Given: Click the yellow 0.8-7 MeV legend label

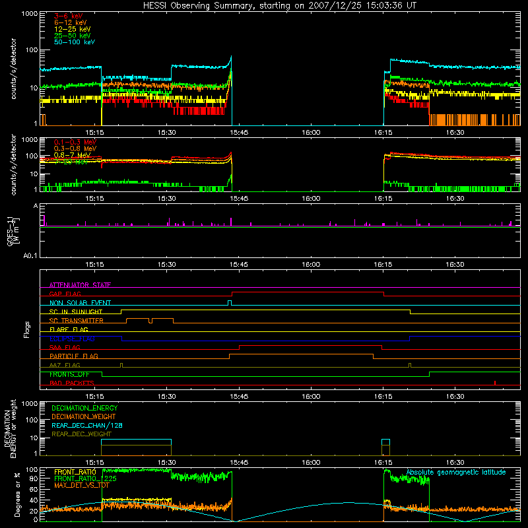Looking at the screenshot, I should (x=72, y=155).
